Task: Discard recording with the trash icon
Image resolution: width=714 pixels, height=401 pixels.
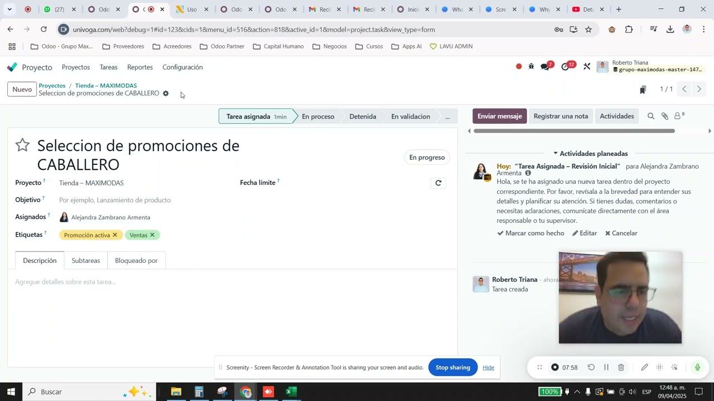Action: (621, 368)
